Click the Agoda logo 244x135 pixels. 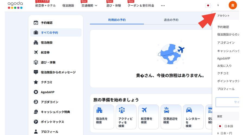(15, 5)
